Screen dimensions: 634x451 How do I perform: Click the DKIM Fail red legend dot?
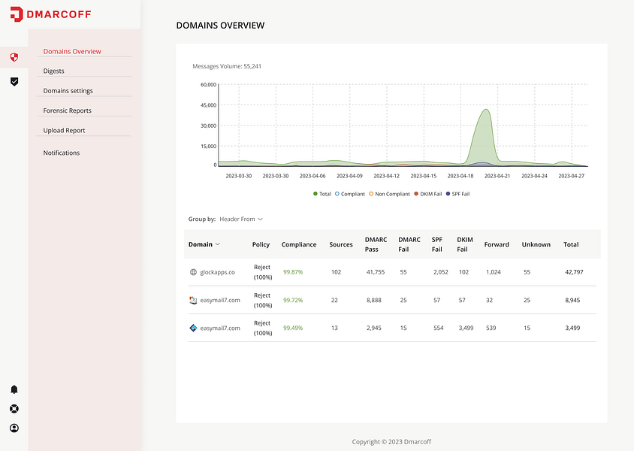416,194
